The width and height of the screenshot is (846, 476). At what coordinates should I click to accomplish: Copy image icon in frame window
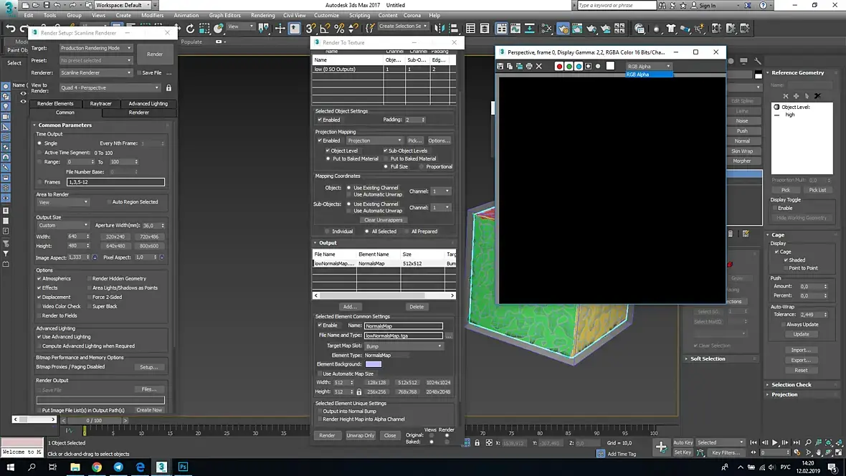coord(510,67)
